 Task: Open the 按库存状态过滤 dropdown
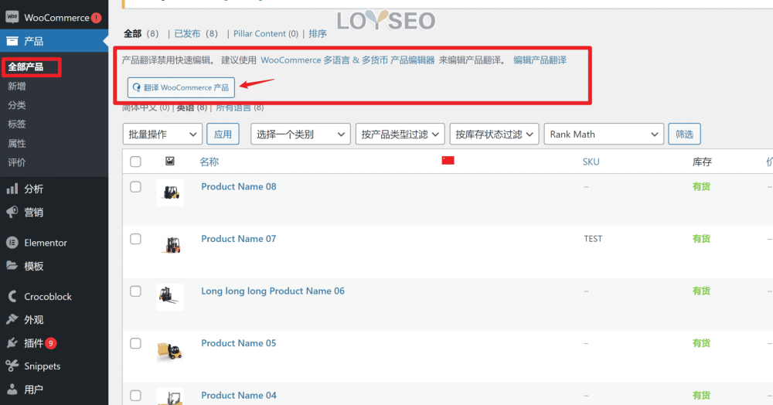494,134
